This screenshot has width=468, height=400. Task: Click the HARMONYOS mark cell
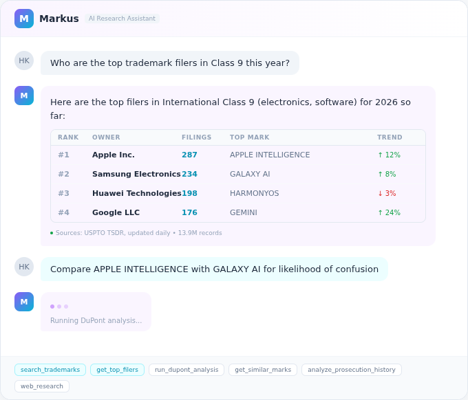pos(254,193)
